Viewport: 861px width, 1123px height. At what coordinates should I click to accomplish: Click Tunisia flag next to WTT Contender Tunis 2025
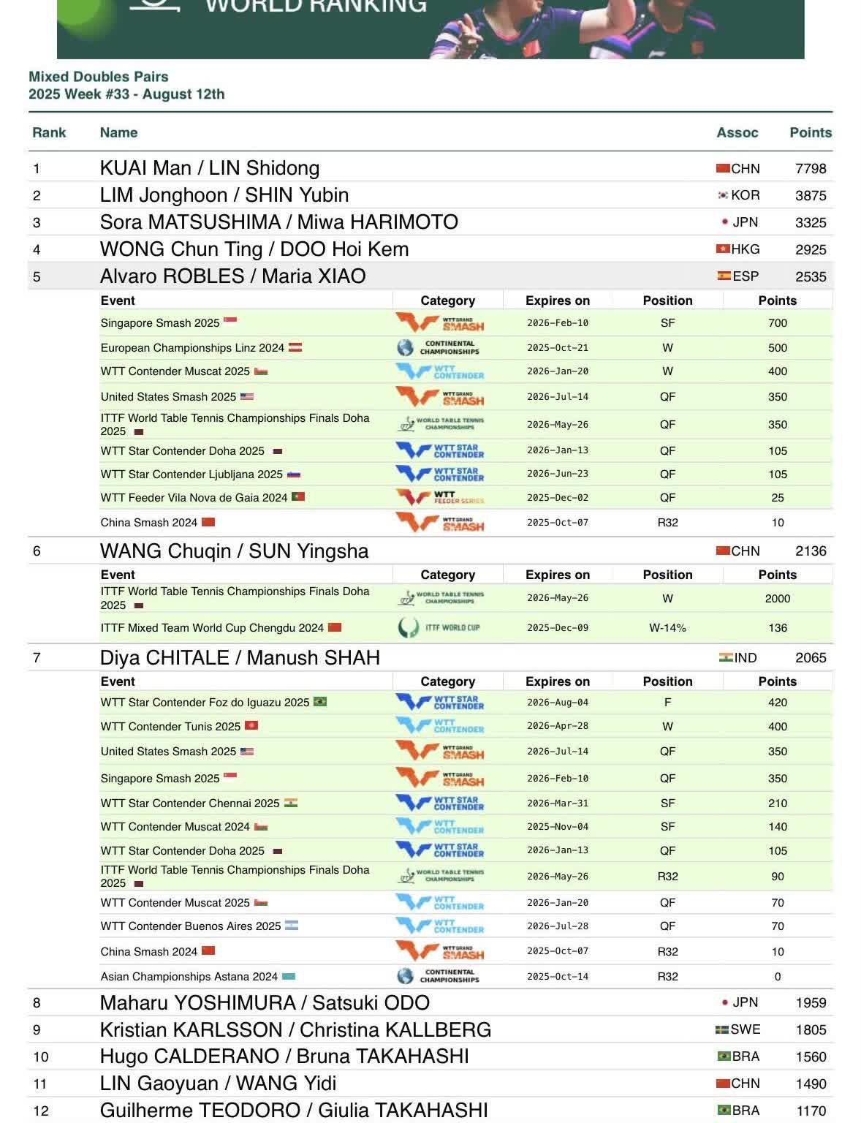click(251, 726)
